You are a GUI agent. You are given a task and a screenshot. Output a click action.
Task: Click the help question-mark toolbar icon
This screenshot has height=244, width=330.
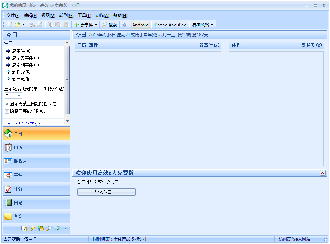coord(124,25)
